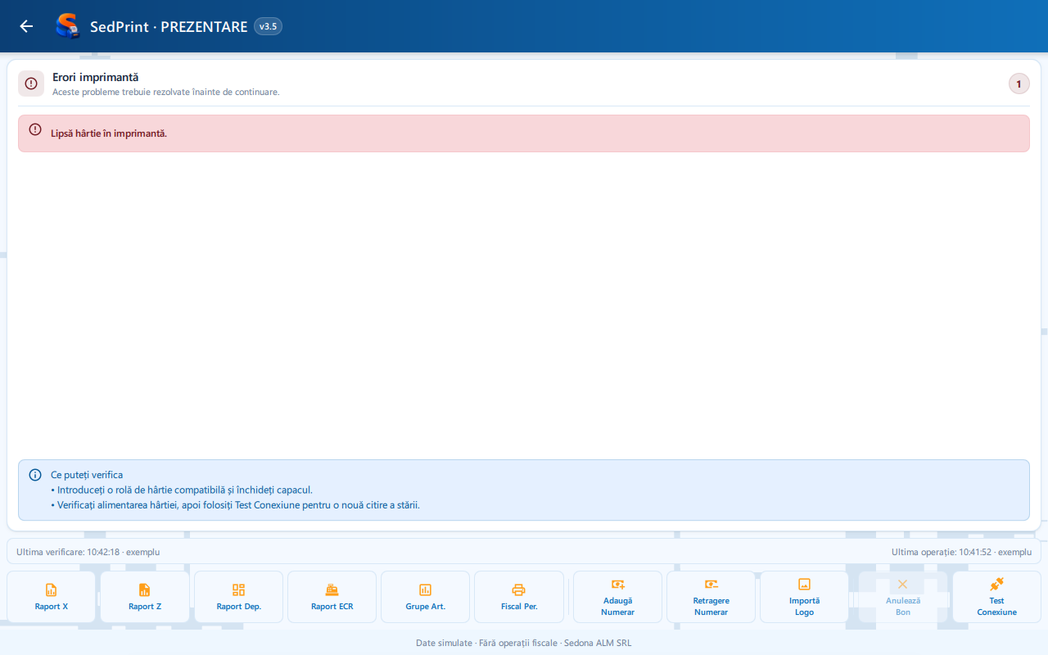
Task: Run the Raport X report
Action: click(52, 597)
